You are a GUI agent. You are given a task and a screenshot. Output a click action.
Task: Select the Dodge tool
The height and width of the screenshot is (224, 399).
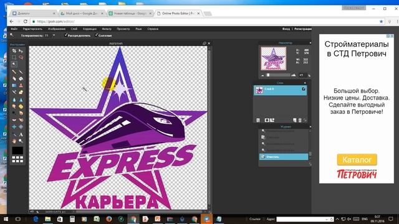[14, 113]
